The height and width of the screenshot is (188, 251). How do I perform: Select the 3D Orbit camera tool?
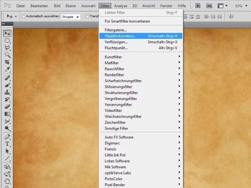[x=7, y=174]
